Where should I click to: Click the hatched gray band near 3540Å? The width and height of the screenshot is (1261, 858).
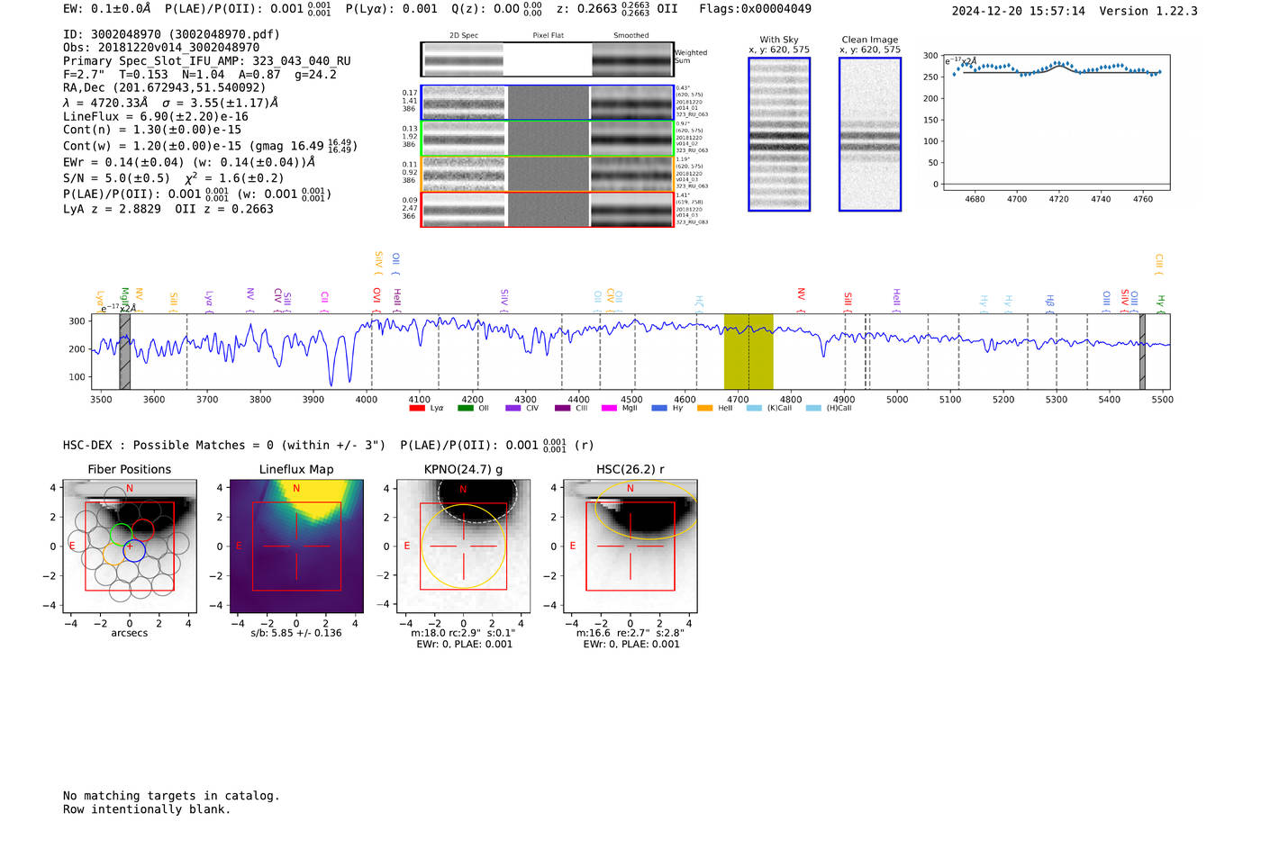pos(125,351)
